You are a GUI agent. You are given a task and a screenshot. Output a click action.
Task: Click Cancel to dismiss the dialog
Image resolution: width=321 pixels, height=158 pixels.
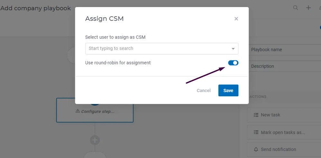point(204,91)
